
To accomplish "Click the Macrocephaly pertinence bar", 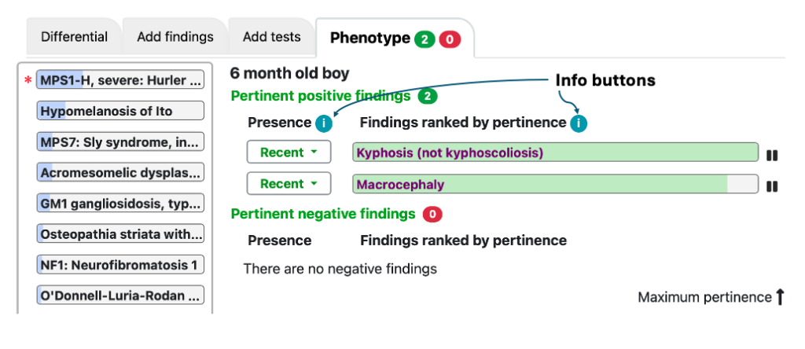I will (555, 184).
